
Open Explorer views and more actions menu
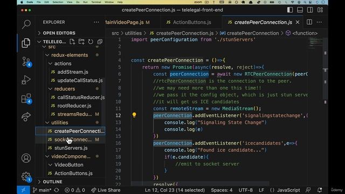pyautogui.click(x=96, y=22)
